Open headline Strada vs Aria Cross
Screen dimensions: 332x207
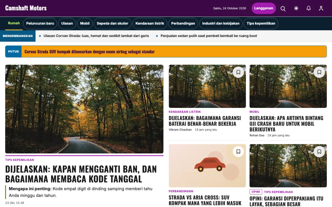pos(205,201)
